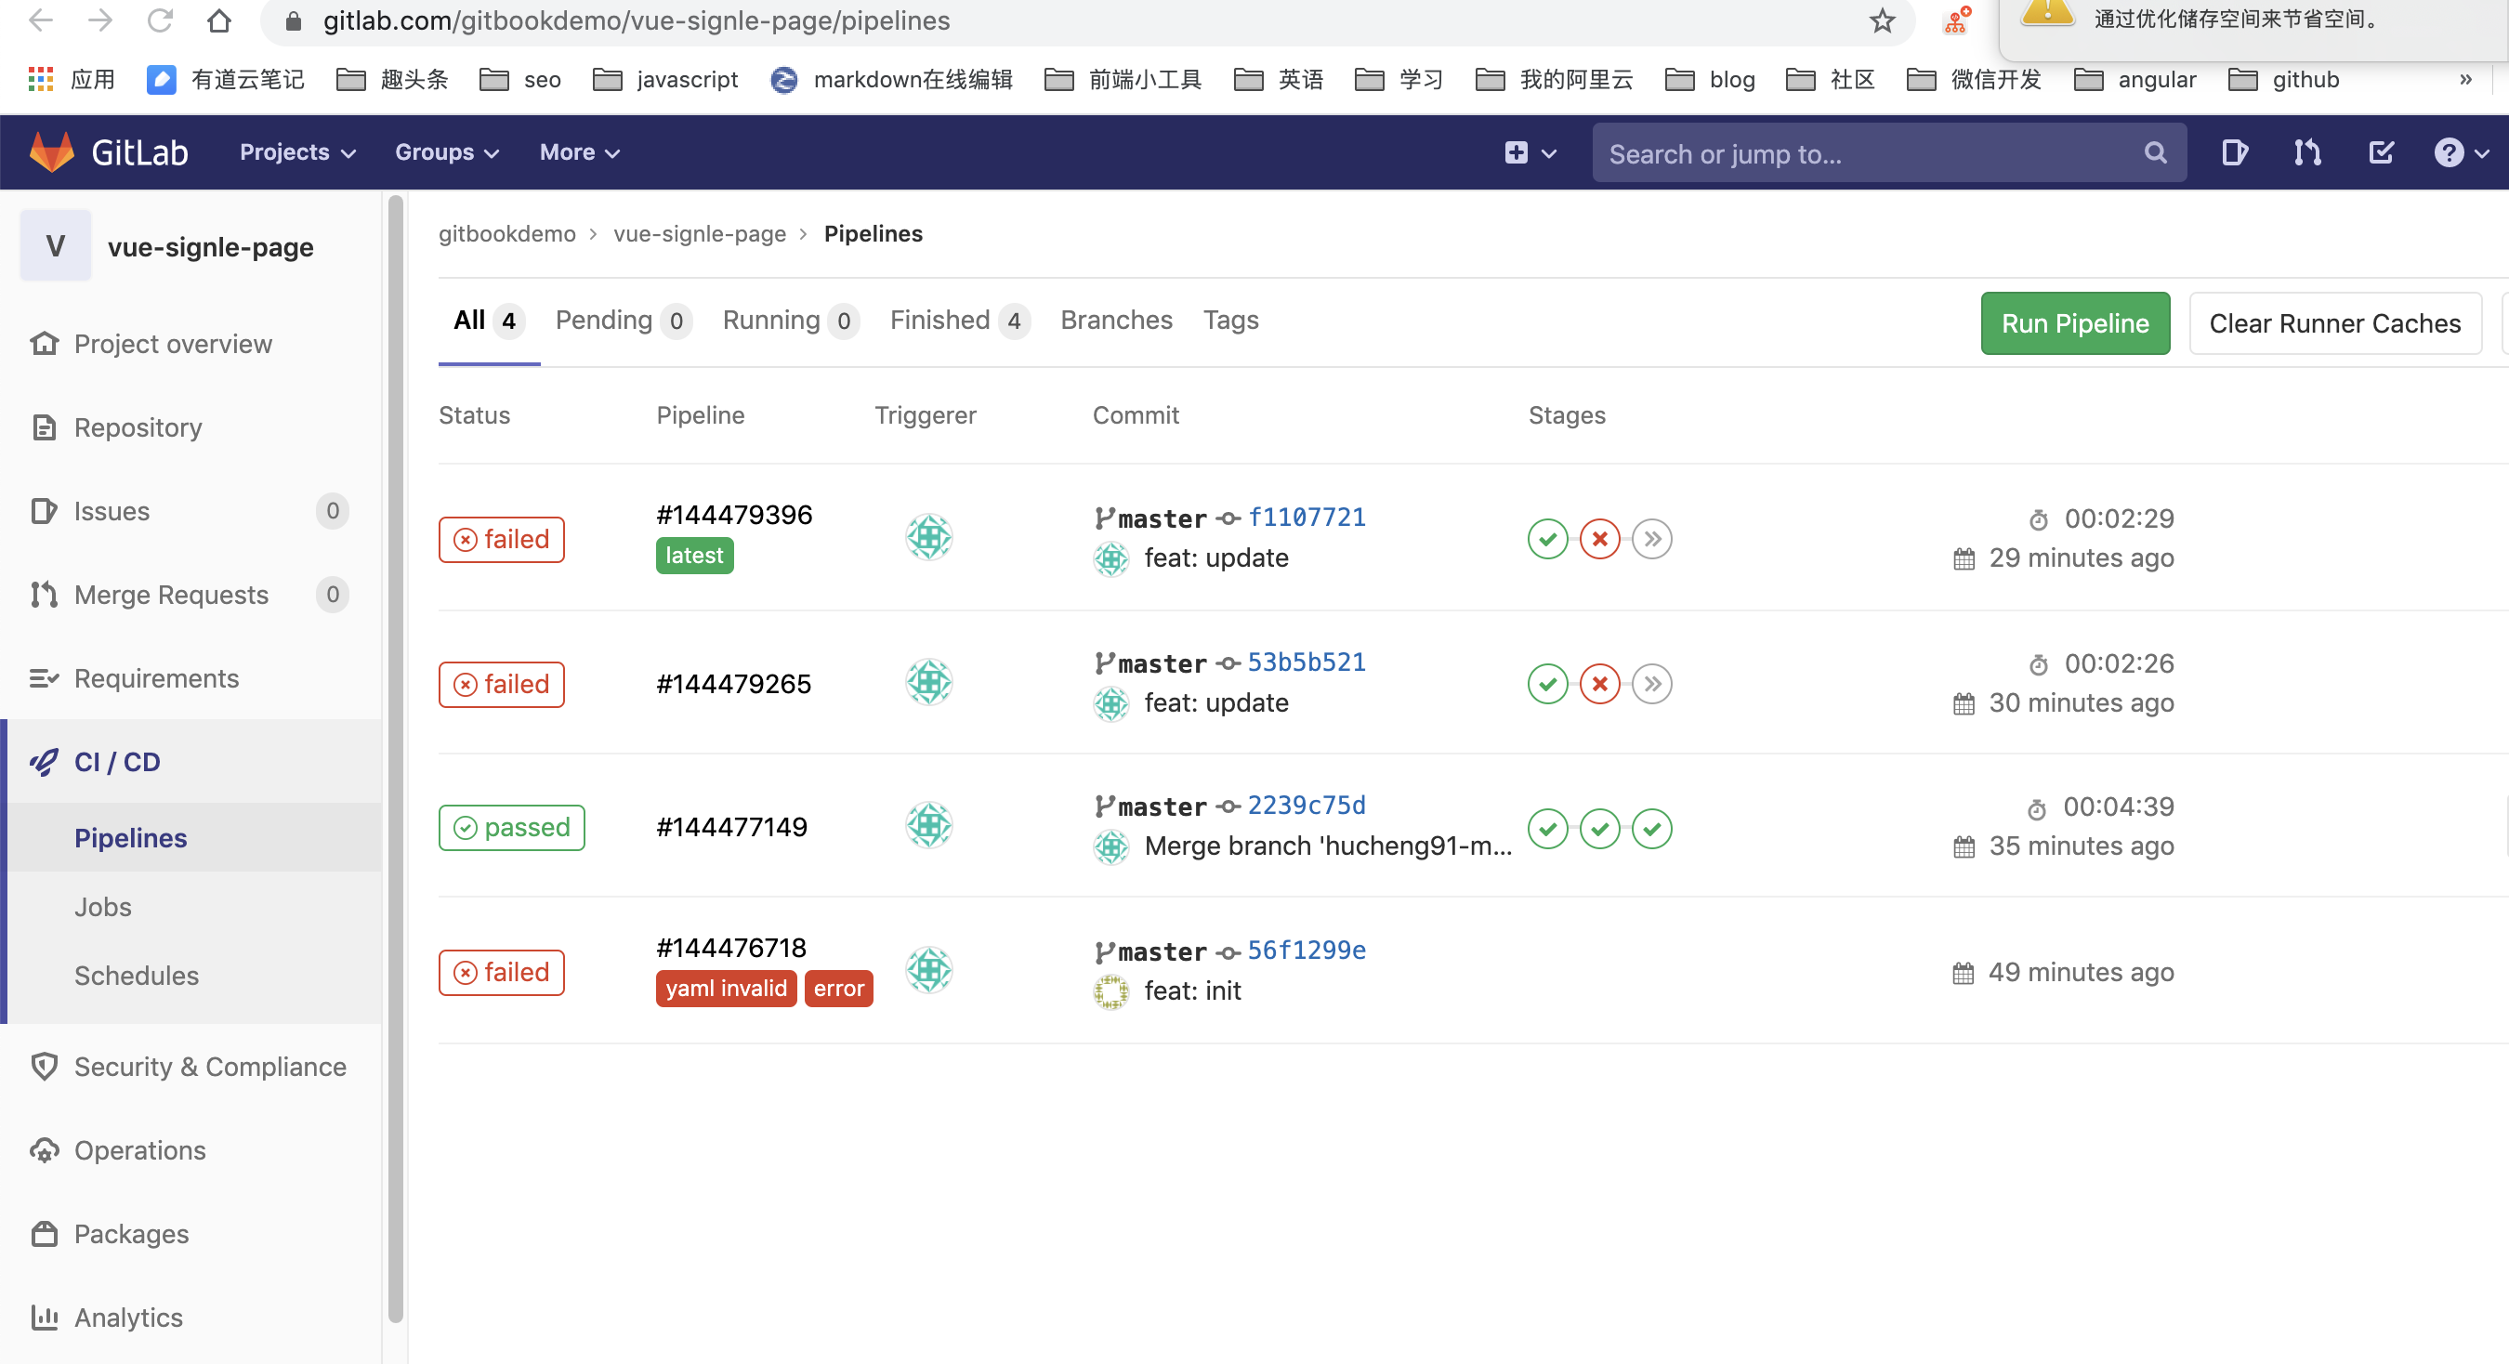The height and width of the screenshot is (1364, 2509).
Task: Open Merge Requests icon in top navbar
Action: pos(2306,151)
